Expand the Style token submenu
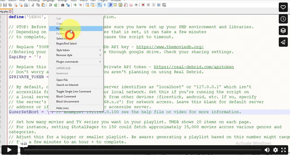Screen dimensions: 290x155 tap(78, 50)
